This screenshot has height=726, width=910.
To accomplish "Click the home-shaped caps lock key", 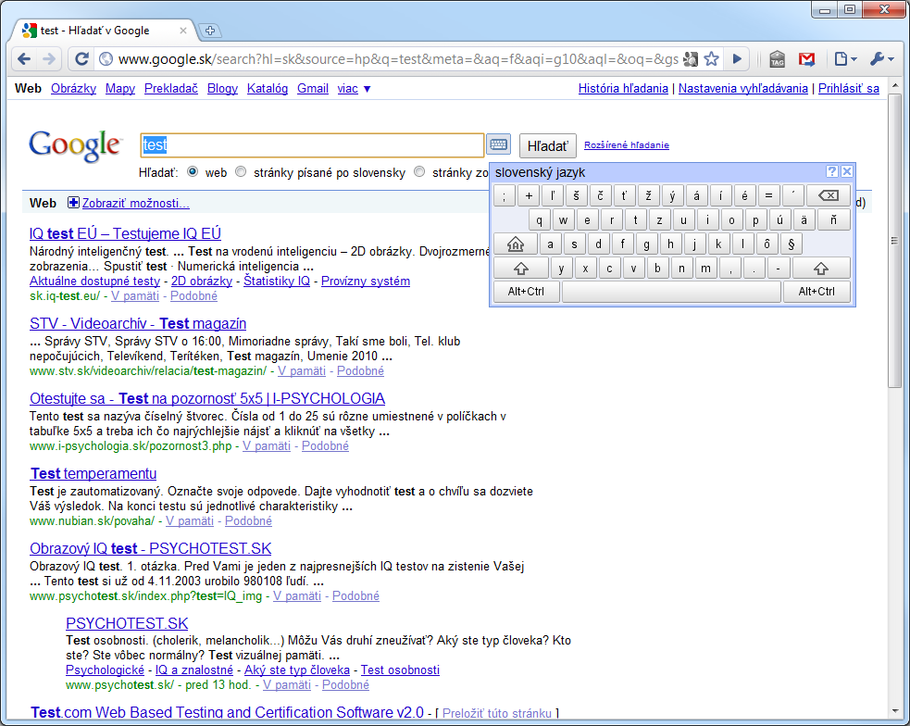I will click(516, 244).
